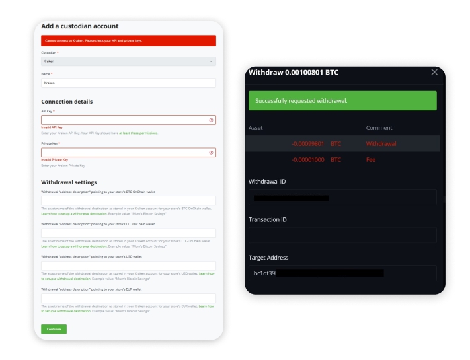Click the green Continue button
Viewport: 470px width, 360px height.
click(54, 329)
